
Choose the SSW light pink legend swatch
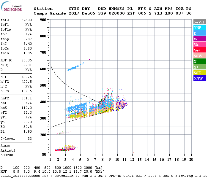pyautogui.click(x=200, y=56)
